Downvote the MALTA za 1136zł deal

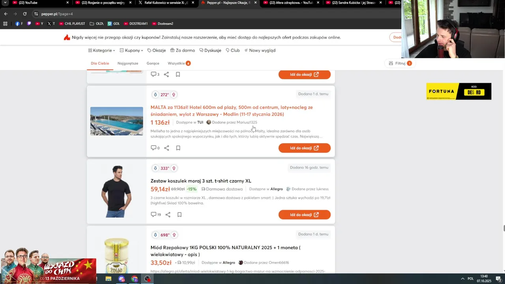[155, 95]
